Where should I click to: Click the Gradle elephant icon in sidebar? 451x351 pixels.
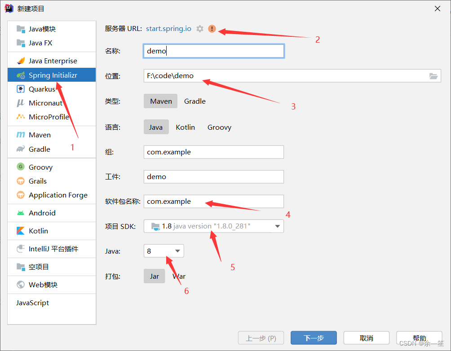[x=21, y=149]
